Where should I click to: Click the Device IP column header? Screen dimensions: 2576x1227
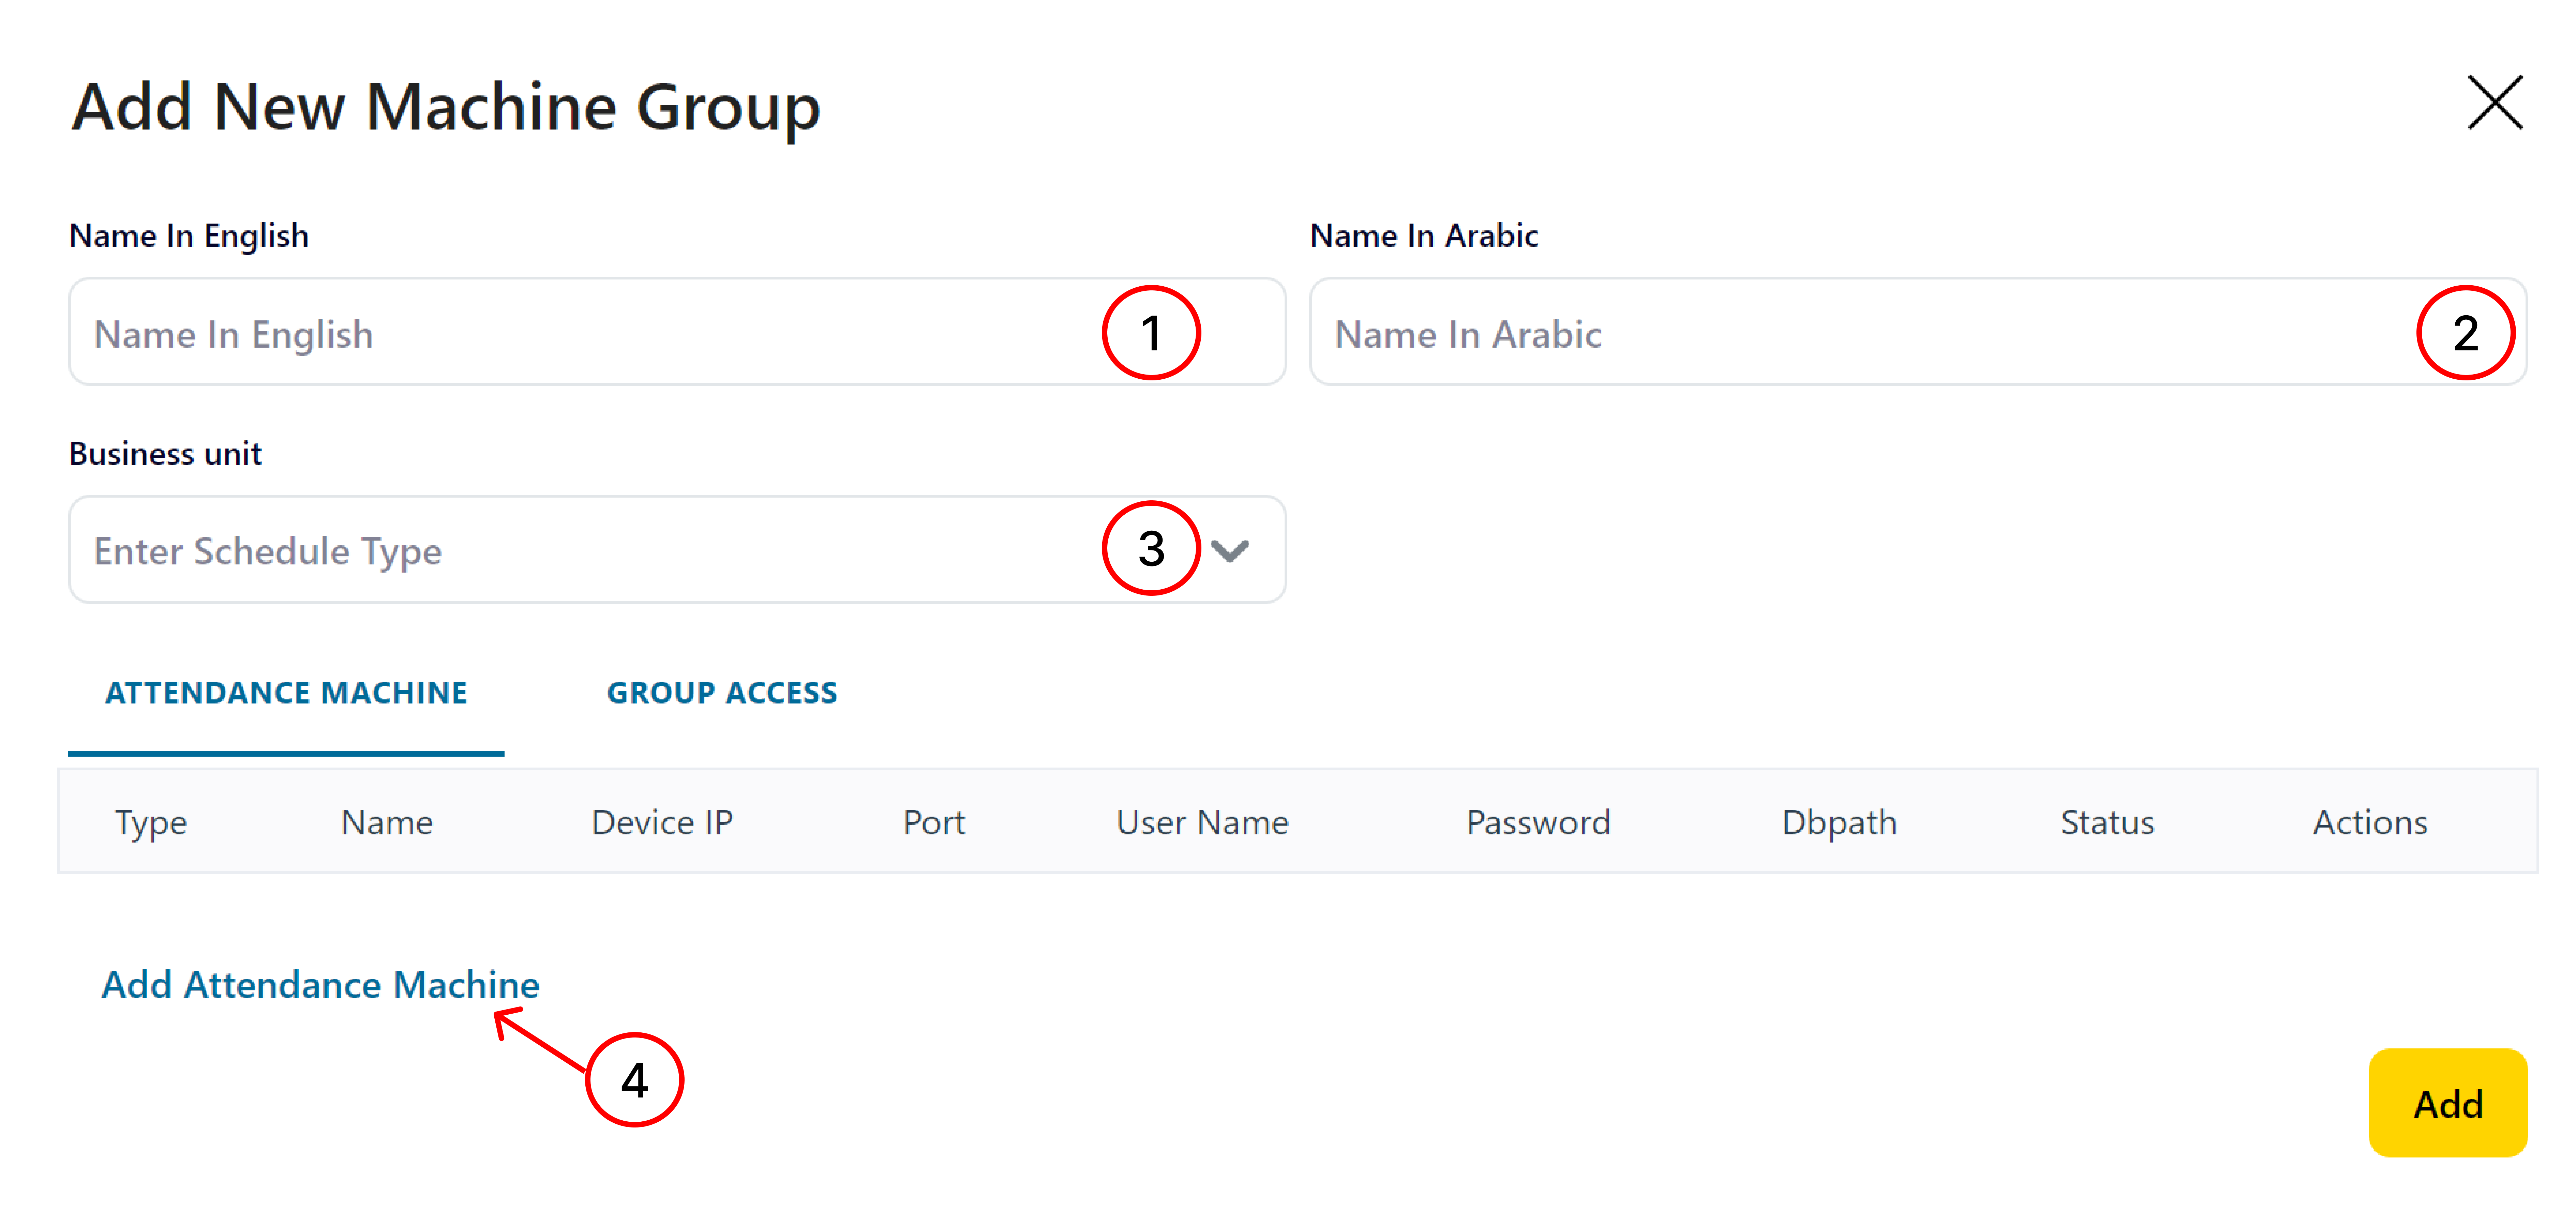(x=662, y=822)
